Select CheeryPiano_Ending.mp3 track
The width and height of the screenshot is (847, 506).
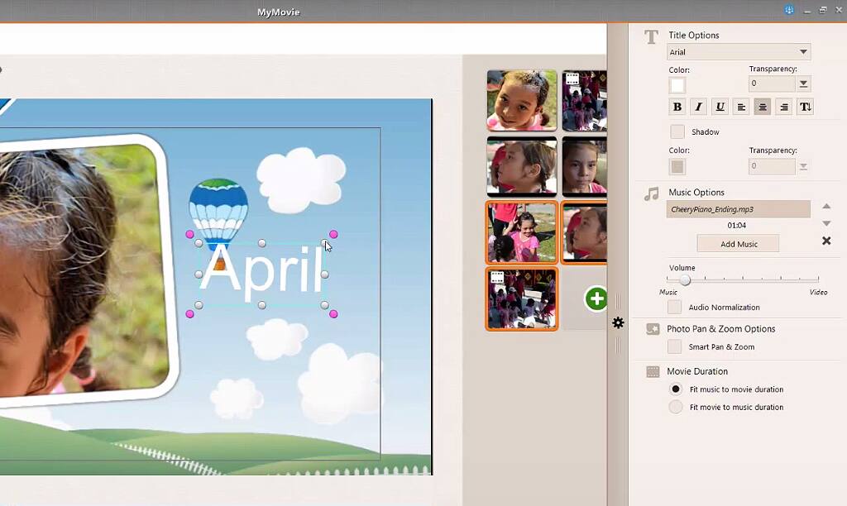tap(738, 209)
